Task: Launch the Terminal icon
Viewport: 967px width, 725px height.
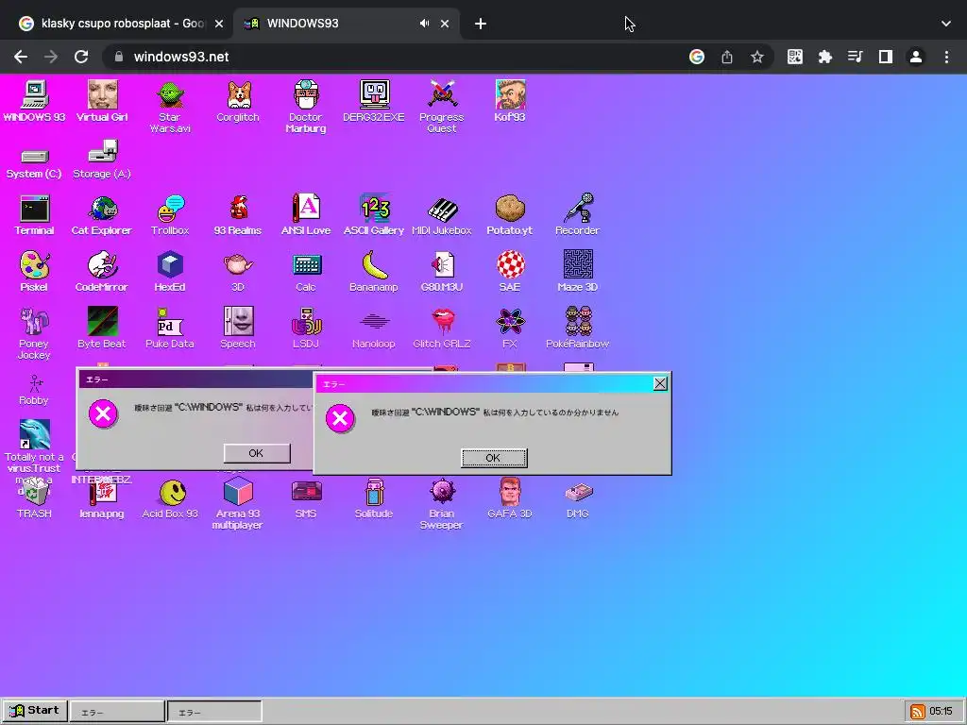Action: click(x=35, y=215)
